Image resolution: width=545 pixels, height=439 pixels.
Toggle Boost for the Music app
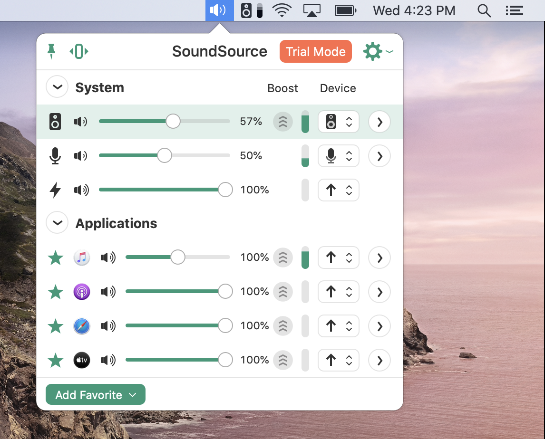283,258
